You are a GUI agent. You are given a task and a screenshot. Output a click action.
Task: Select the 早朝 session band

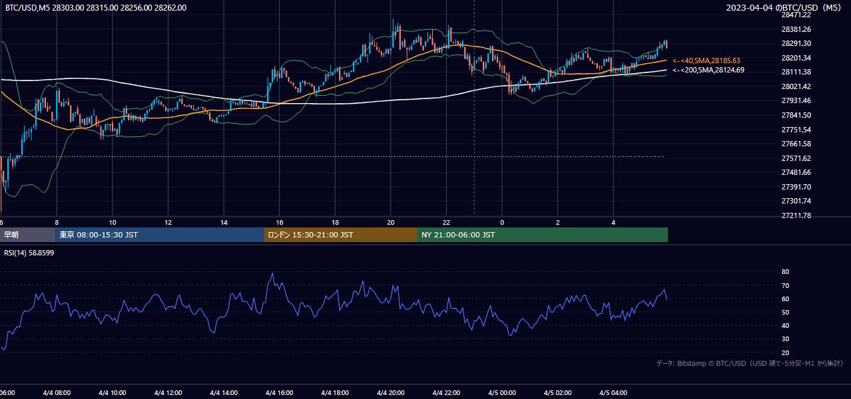[27, 235]
